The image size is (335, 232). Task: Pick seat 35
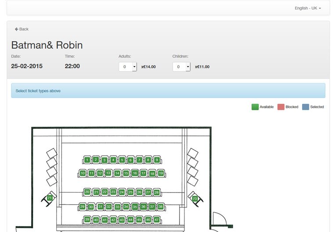tap(135, 207)
